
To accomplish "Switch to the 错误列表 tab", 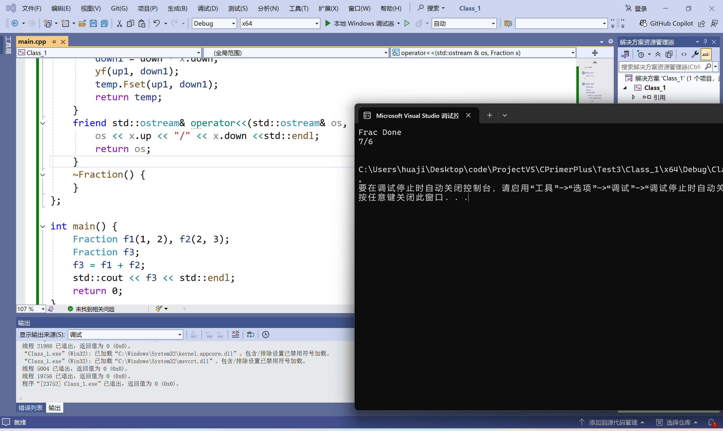I will pos(30,407).
